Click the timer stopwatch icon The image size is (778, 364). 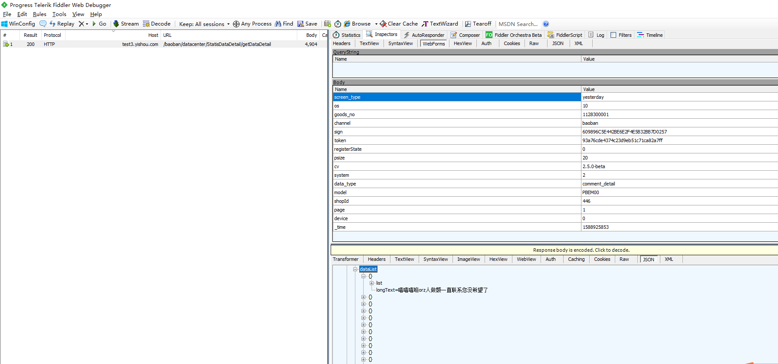tap(338, 24)
